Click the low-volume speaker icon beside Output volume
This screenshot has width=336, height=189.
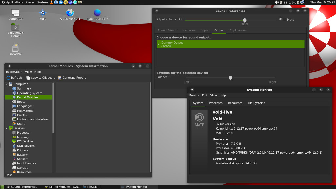tap(180, 19)
